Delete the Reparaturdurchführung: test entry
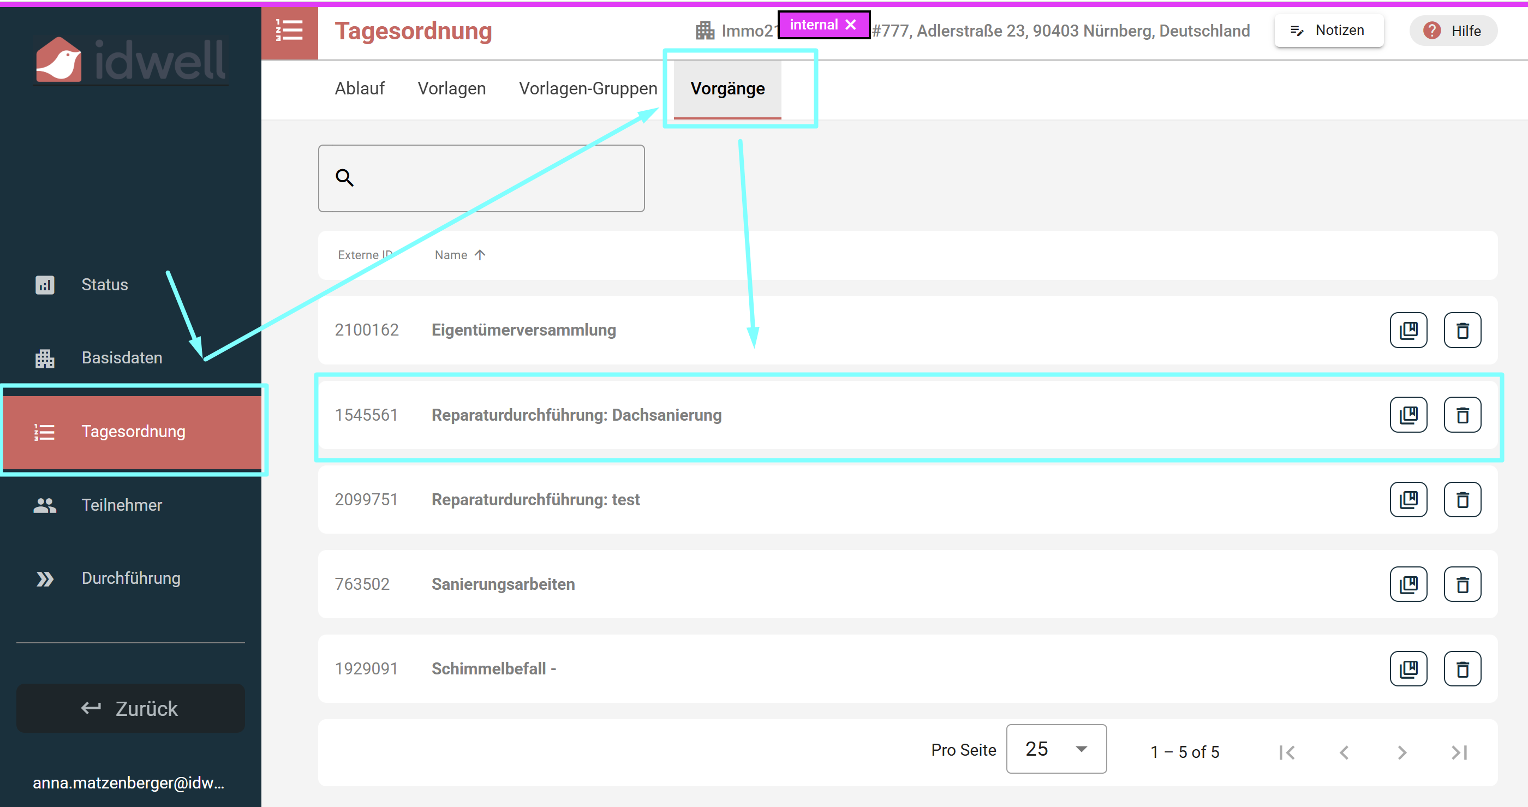The height and width of the screenshot is (807, 1528). click(1461, 499)
